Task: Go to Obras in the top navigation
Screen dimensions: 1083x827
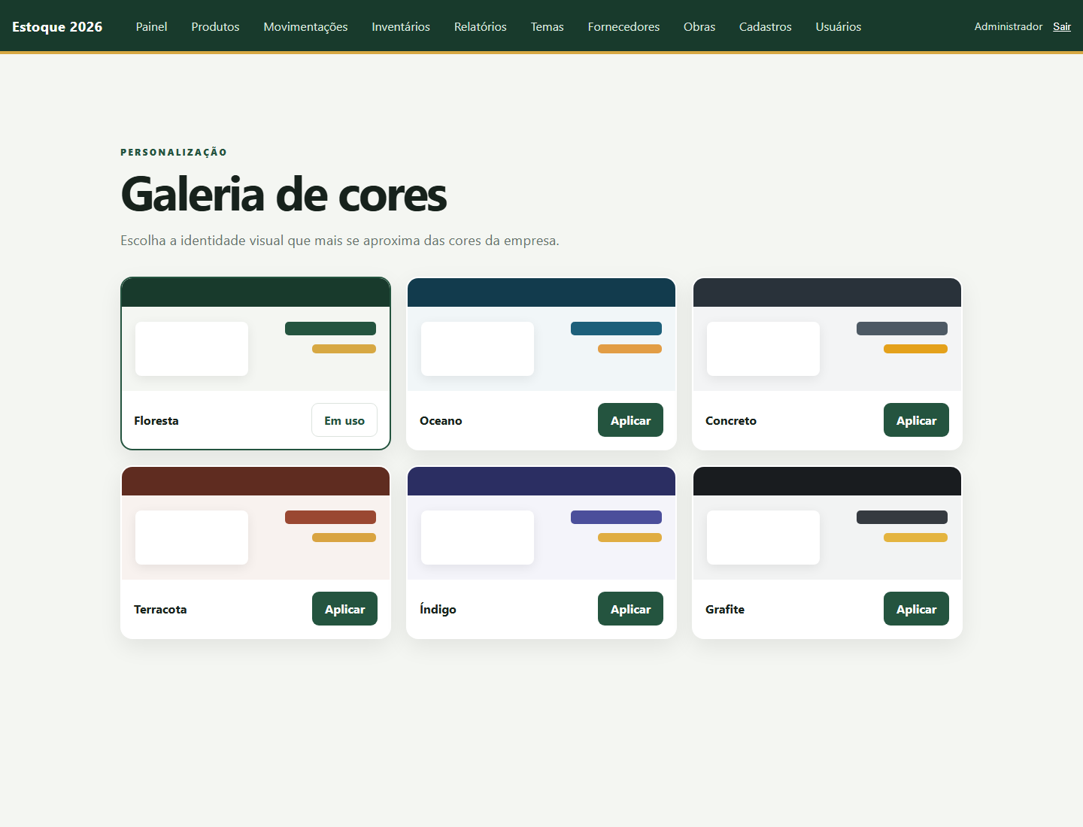Action: pyautogui.click(x=699, y=26)
